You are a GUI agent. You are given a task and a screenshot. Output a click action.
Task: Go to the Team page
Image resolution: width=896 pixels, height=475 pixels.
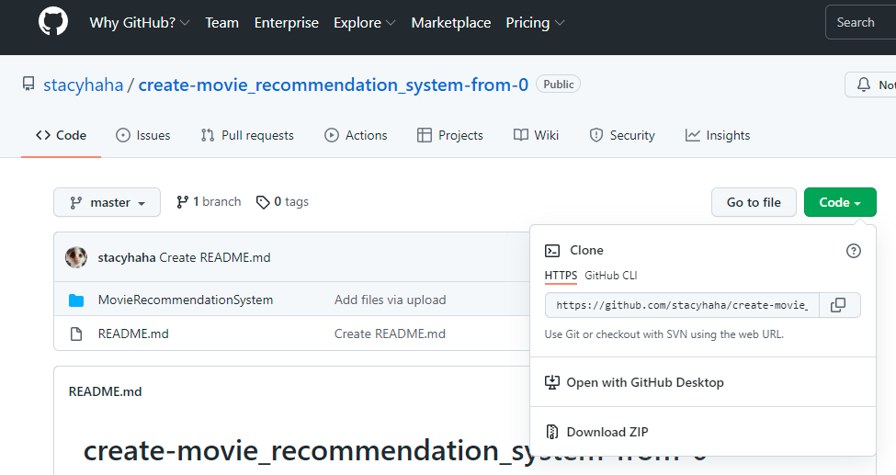pyautogui.click(x=221, y=23)
